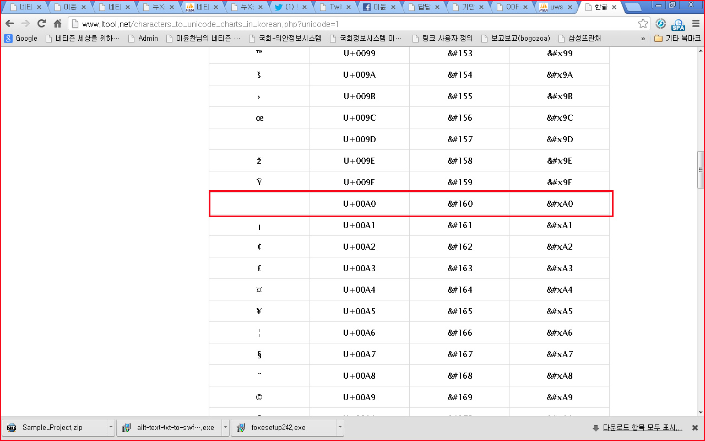Go back to the previous page
The height and width of the screenshot is (441, 705).
point(9,24)
